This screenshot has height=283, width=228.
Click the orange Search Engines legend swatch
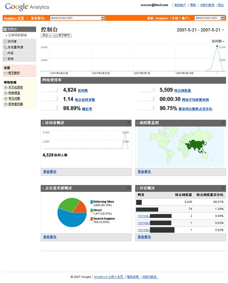click(92, 219)
